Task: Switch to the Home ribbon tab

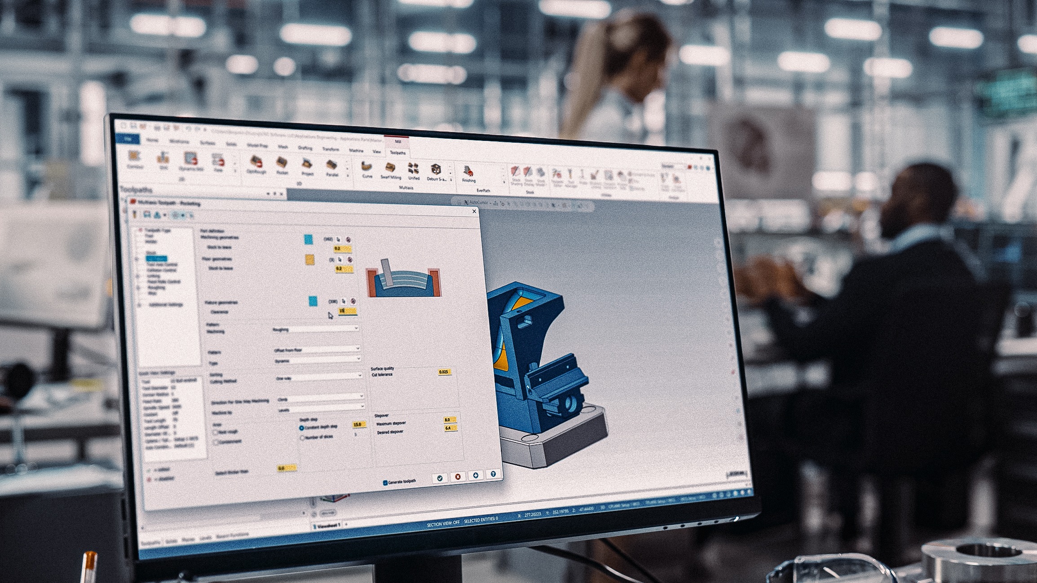Action: point(152,140)
